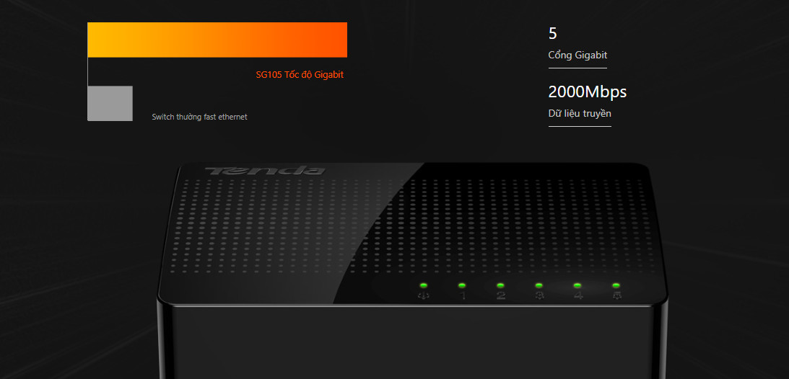The height and width of the screenshot is (379, 789).
Task: Click the power symbol below the first LED
Action: (424, 295)
